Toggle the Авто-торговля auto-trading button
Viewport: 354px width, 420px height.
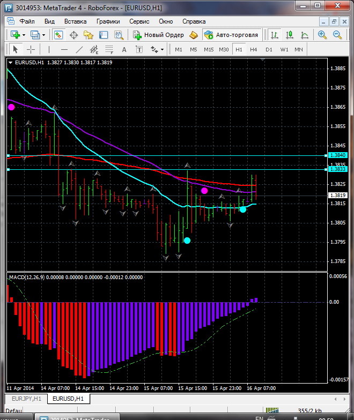[x=231, y=35]
